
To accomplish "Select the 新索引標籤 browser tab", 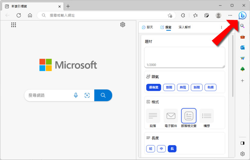I will click(x=33, y=6).
